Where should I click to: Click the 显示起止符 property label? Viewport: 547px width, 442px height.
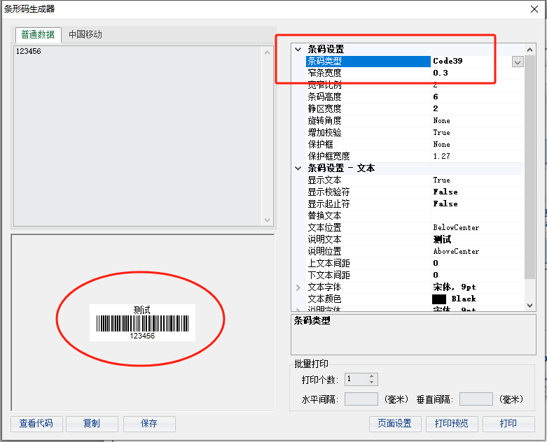click(328, 204)
